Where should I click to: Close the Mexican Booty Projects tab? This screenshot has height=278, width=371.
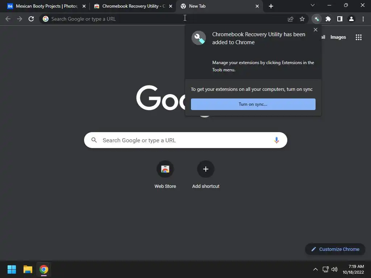pyautogui.click(x=84, y=7)
